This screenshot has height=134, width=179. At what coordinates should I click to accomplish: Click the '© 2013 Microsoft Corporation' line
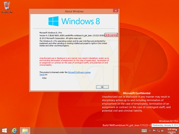[61, 38]
